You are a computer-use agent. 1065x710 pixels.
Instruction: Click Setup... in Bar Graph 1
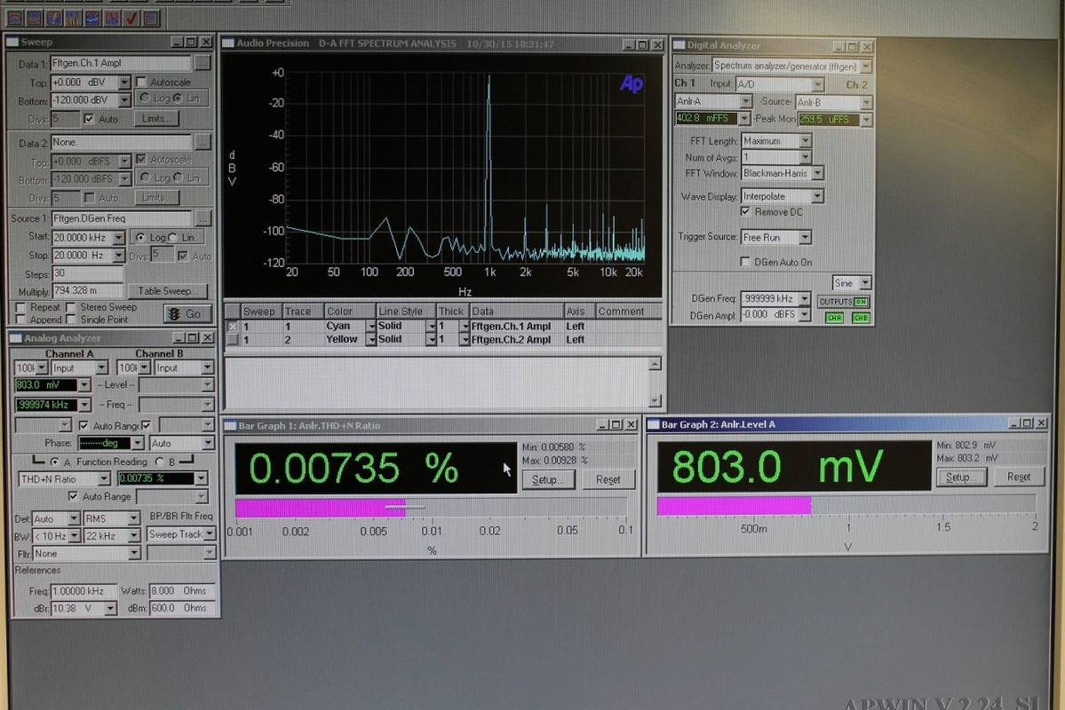click(x=548, y=479)
